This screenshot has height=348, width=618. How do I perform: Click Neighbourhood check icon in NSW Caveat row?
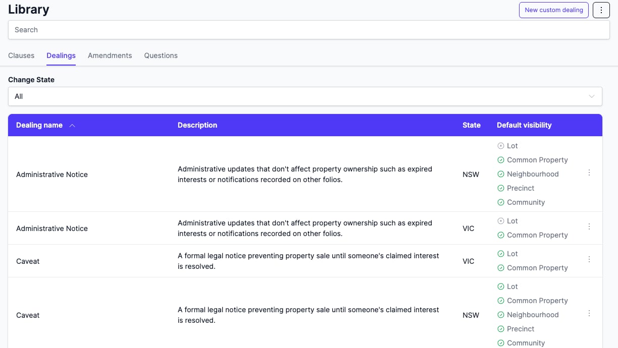click(x=501, y=315)
